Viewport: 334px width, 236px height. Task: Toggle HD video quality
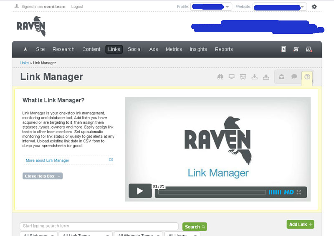tap(289, 193)
